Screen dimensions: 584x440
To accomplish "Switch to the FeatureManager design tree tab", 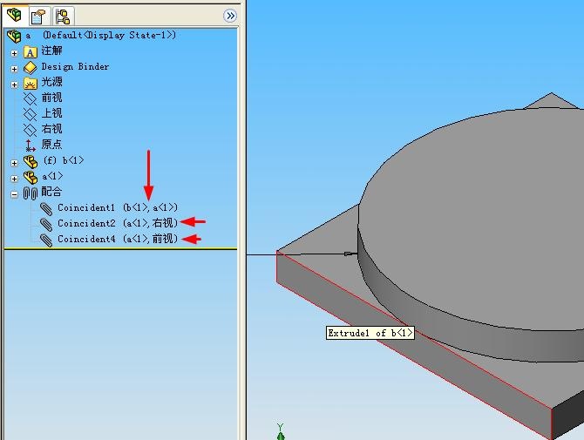I will point(14,16).
